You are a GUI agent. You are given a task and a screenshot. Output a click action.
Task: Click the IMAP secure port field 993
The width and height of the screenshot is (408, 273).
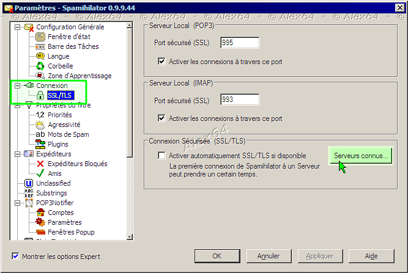[240, 100]
